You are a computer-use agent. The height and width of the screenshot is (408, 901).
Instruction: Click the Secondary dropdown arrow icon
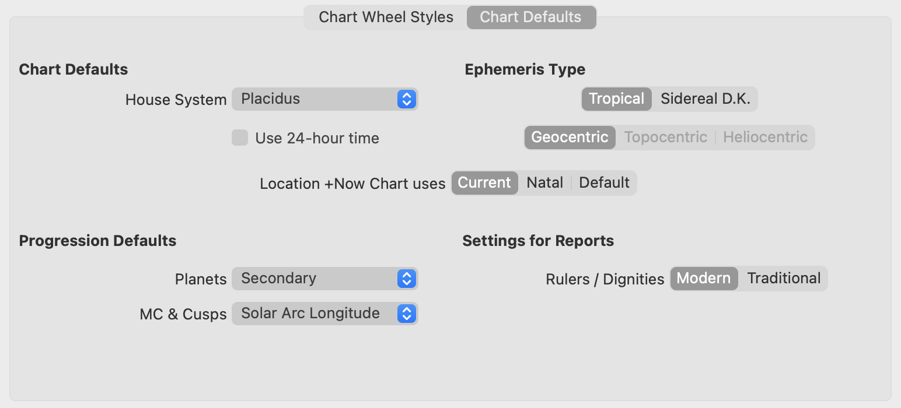(406, 279)
